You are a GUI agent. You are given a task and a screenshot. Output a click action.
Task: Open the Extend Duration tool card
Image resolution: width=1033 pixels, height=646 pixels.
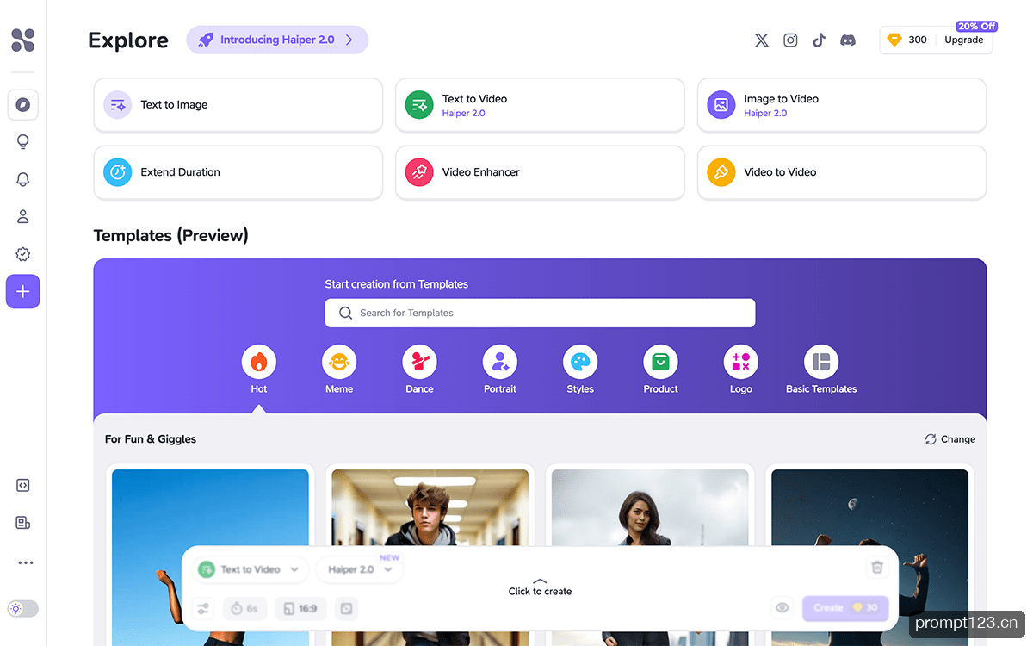[238, 172]
